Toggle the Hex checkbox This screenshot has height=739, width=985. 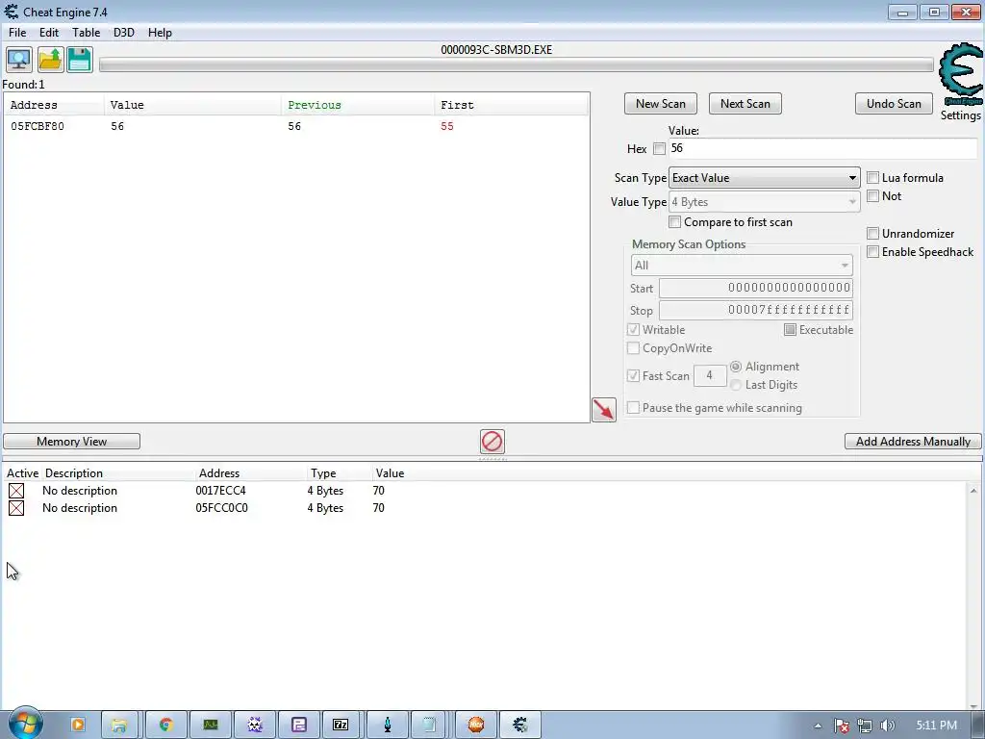659,149
